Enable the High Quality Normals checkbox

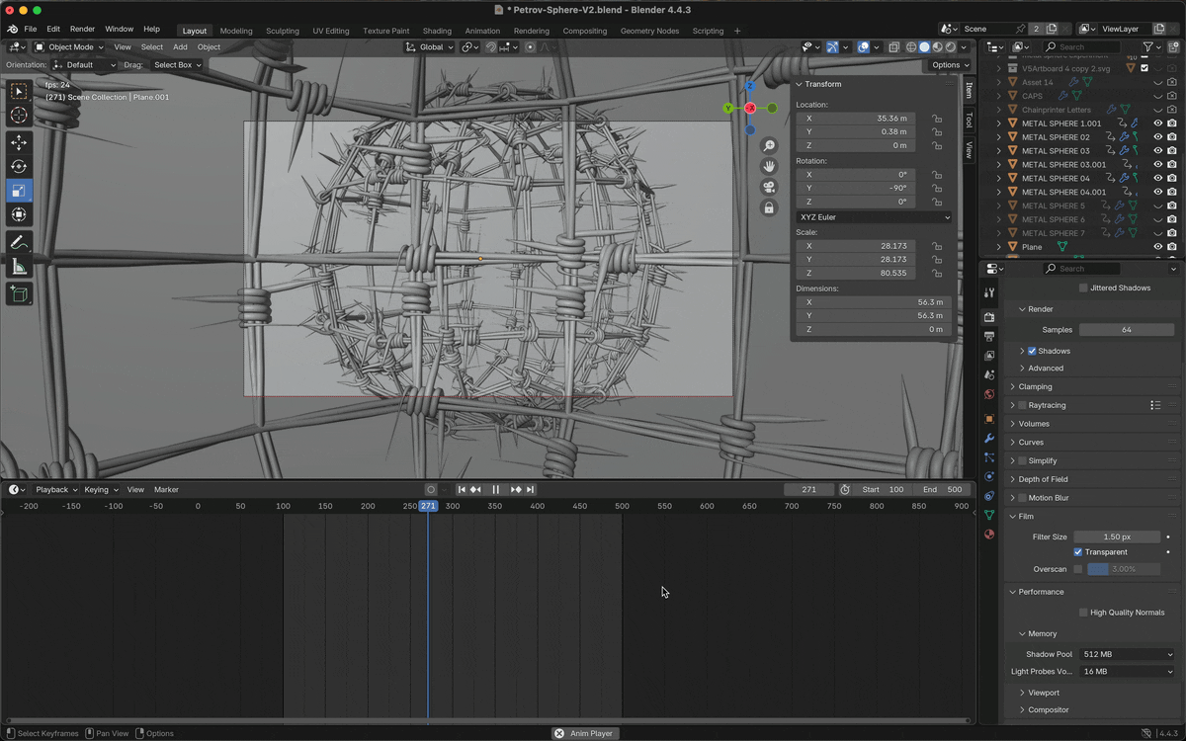pos(1083,613)
